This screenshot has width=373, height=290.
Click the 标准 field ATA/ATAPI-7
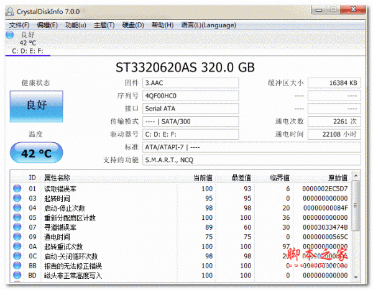click(x=251, y=147)
